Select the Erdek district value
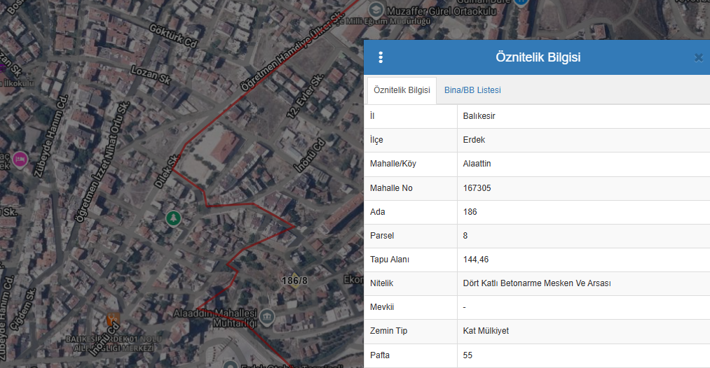 [x=474, y=140]
